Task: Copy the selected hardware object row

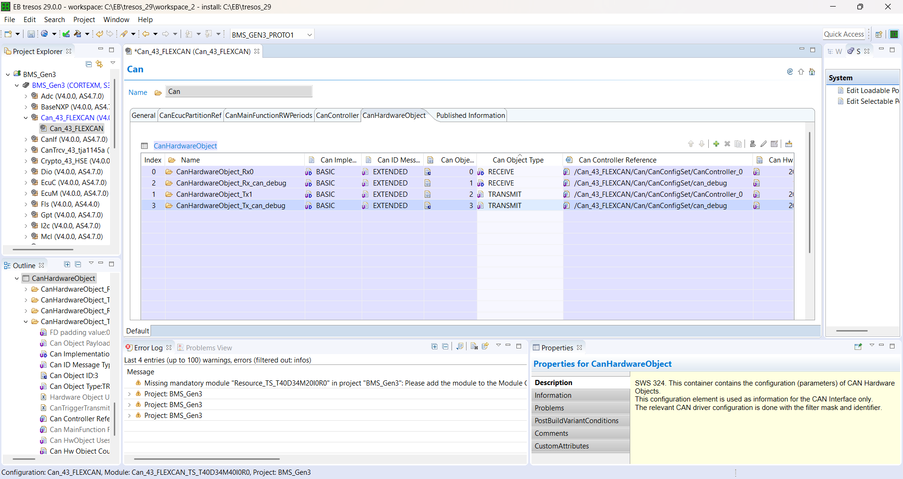Action: point(738,144)
